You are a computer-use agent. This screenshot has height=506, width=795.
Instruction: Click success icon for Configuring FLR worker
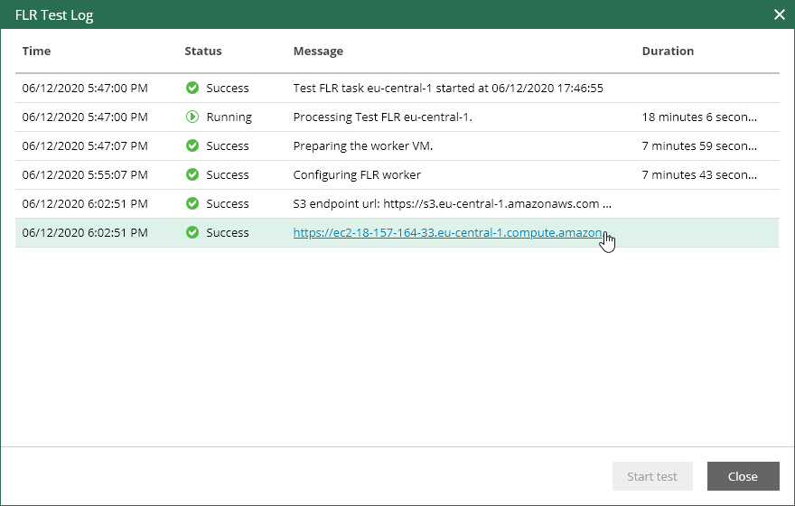click(192, 174)
